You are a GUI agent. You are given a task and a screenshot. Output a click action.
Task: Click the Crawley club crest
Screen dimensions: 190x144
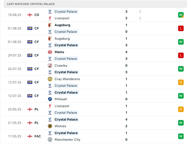click(x=50, y=66)
